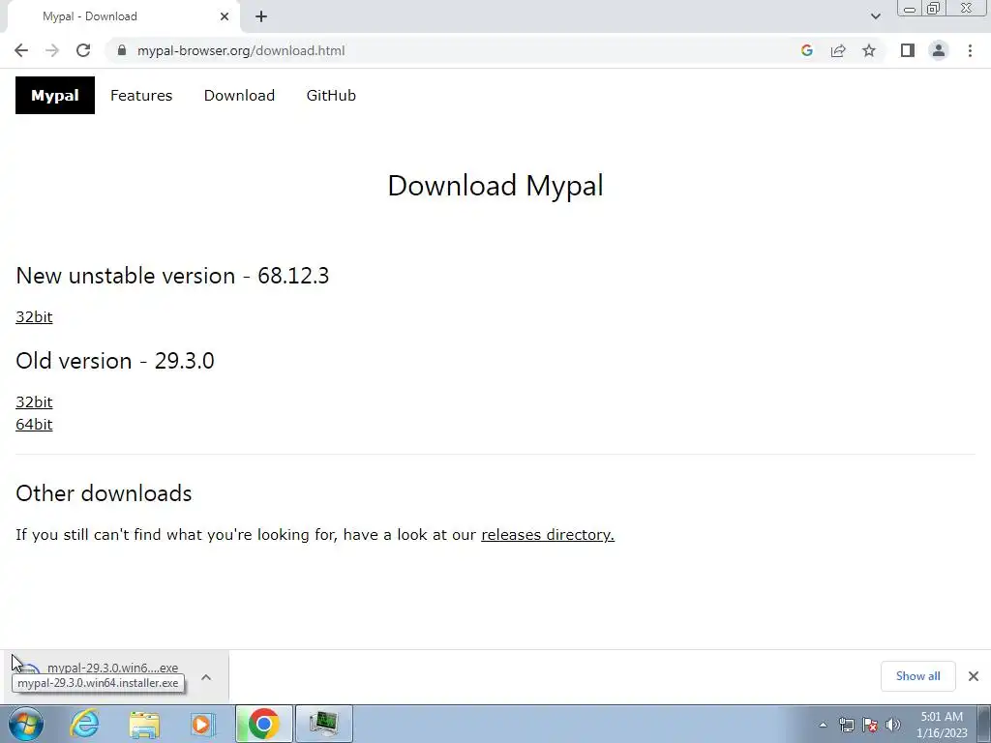Switch to Chrome in the taskbar

(263, 724)
